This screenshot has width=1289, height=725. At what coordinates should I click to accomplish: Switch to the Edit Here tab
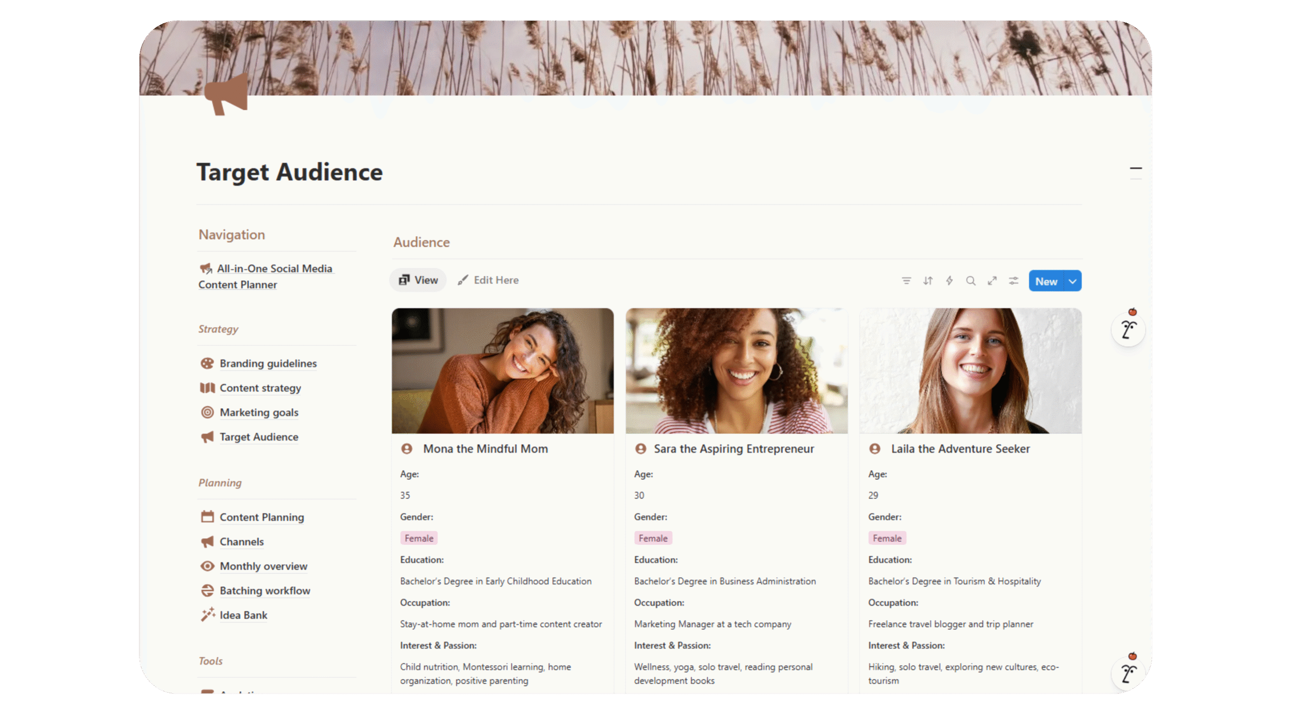click(488, 280)
